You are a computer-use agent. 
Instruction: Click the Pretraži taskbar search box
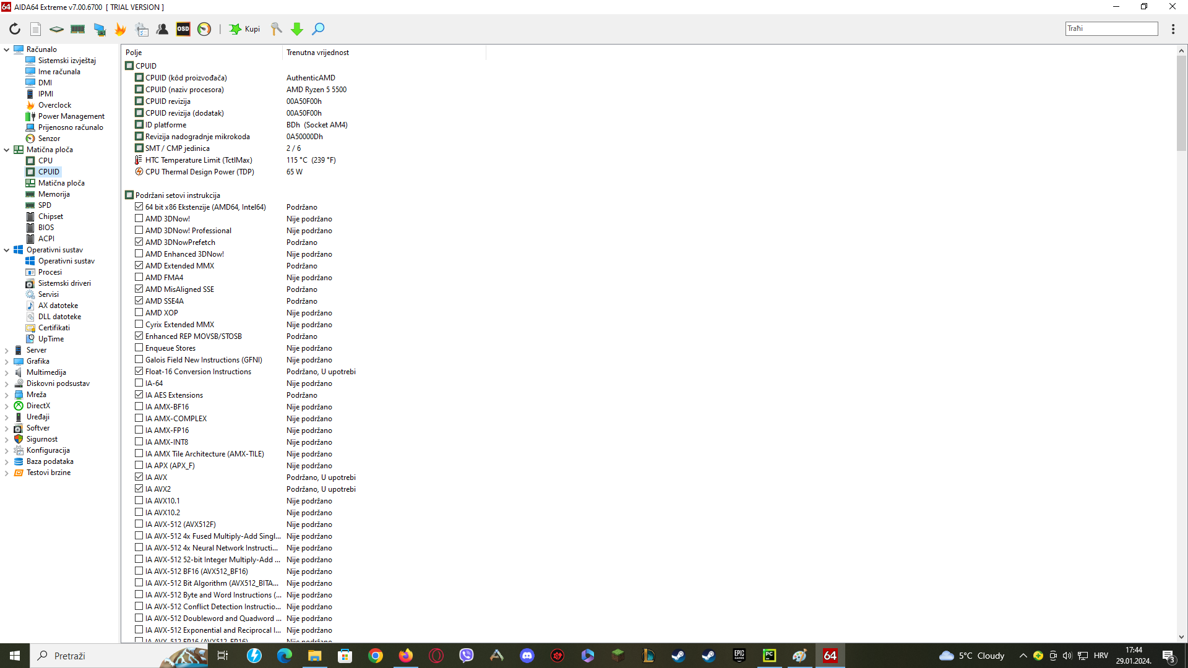point(119,656)
